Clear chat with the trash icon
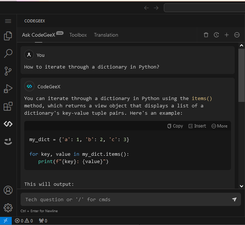245x225 pixels. (x=206, y=35)
